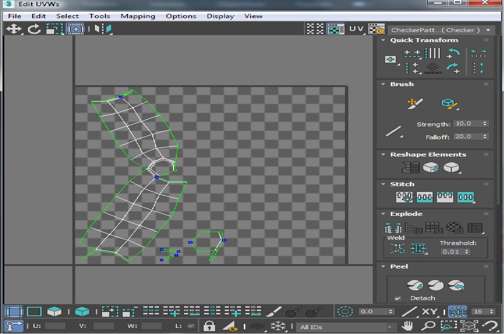Viewport: 504px width, 334px height.
Task: Select the Rotate tool in the top toolbar
Action: (x=34, y=29)
